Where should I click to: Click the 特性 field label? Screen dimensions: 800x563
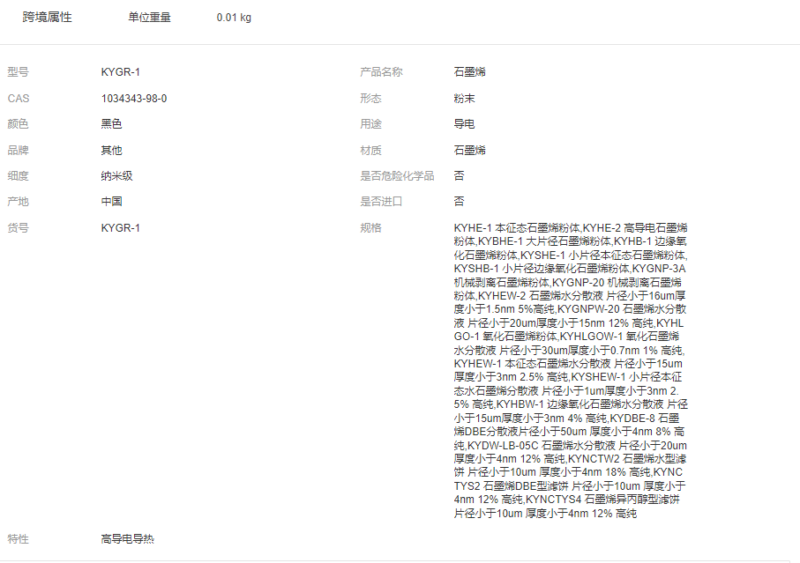click(19, 539)
